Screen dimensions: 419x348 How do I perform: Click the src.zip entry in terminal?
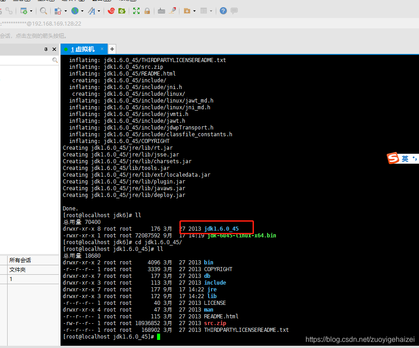coord(215,323)
